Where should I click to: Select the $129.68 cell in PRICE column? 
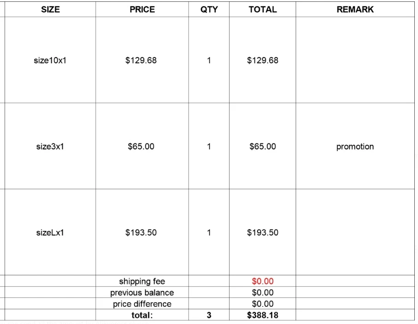tap(141, 60)
